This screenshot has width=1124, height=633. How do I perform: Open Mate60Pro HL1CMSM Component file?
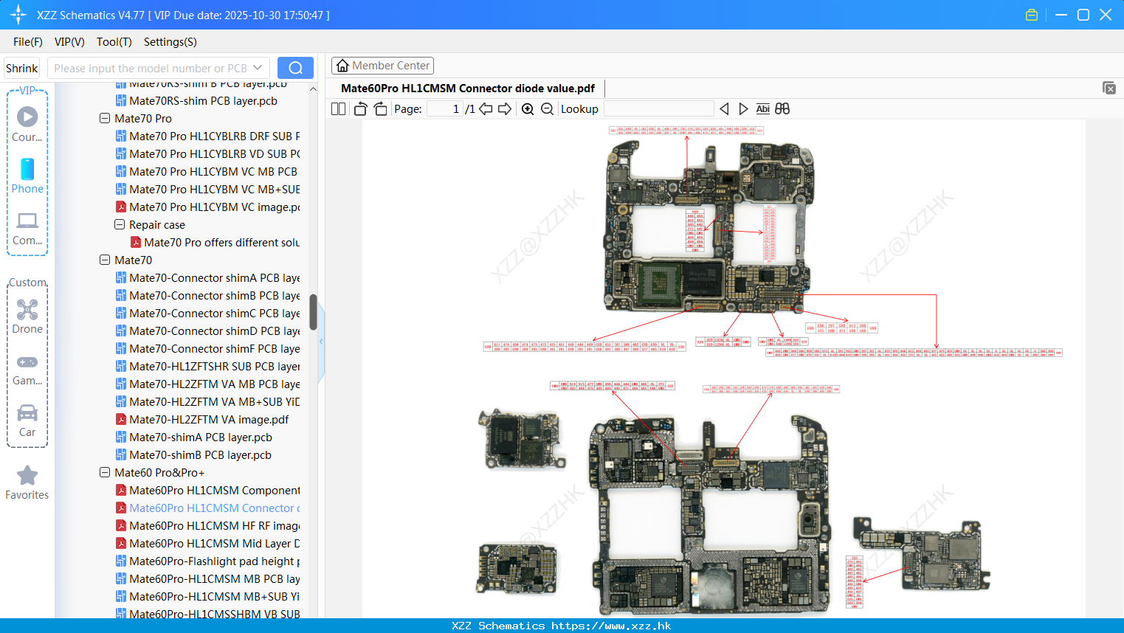click(207, 491)
